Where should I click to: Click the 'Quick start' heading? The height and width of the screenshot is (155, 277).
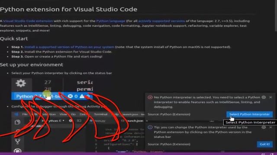14,39
